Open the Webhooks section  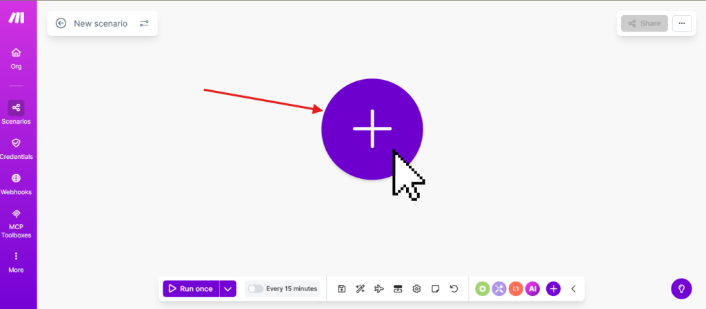tap(17, 184)
